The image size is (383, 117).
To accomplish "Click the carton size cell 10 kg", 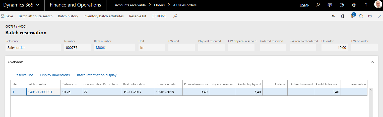I will pos(71,92).
